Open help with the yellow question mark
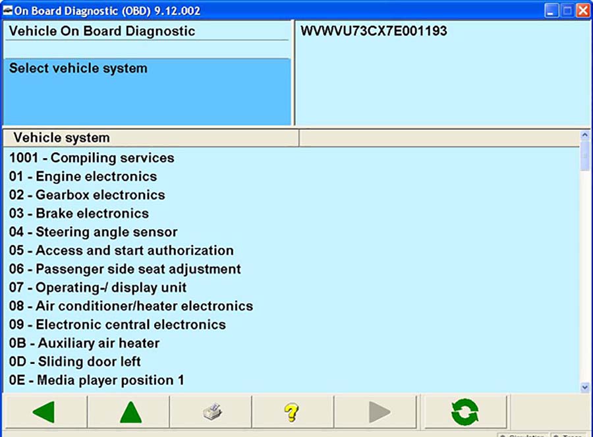593x437 pixels. (x=292, y=413)
